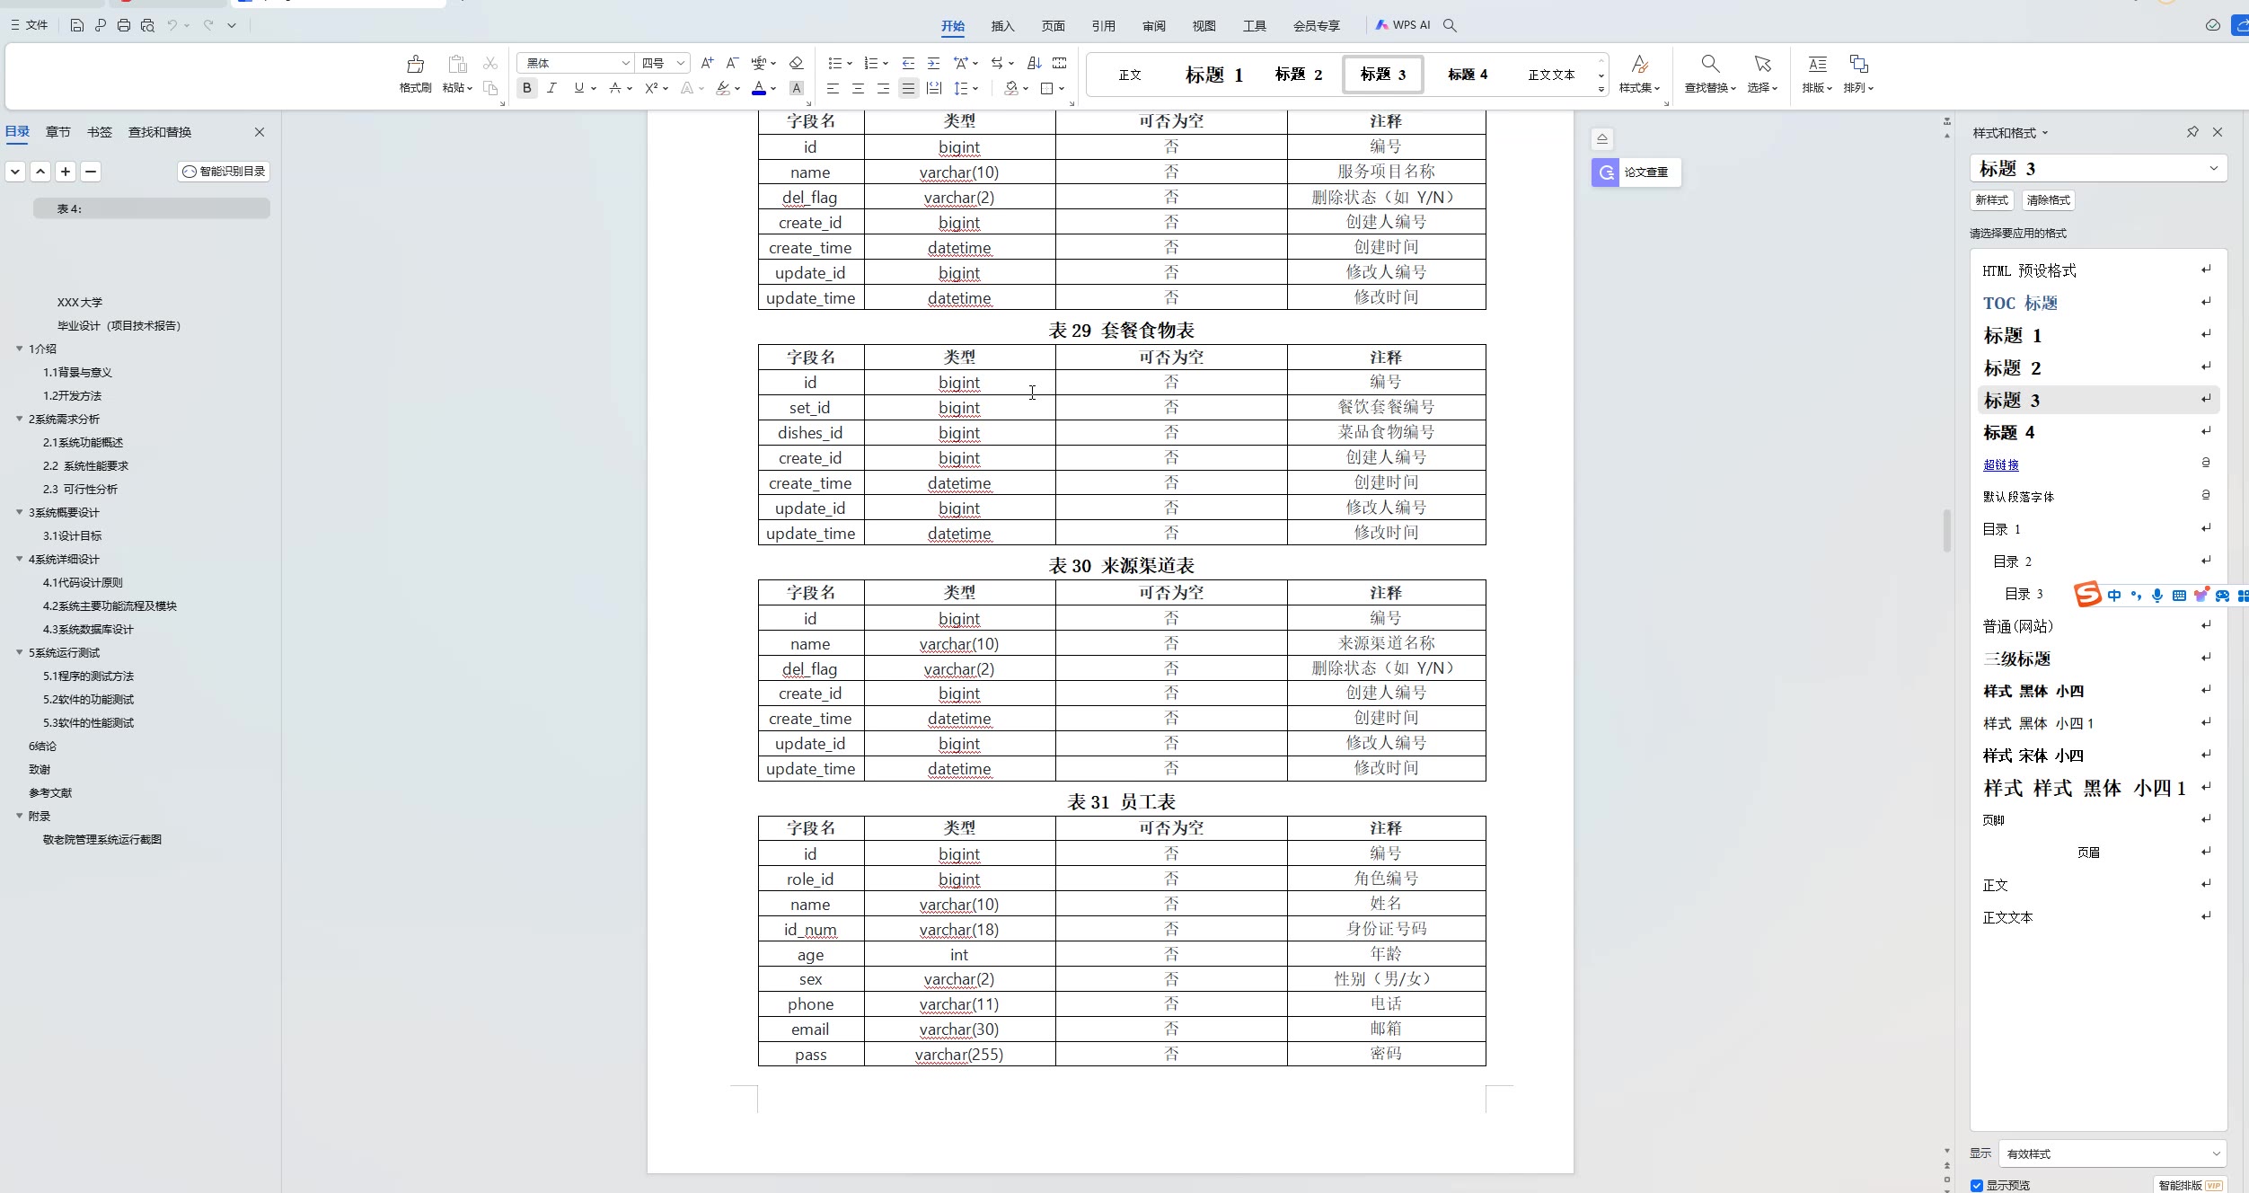Open the 章节 tab in navigation pane

[x=58, y=132]
